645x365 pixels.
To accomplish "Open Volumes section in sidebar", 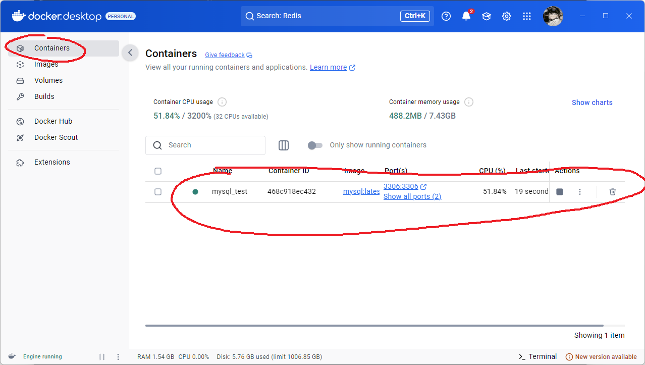I will (x=48, y=80).
